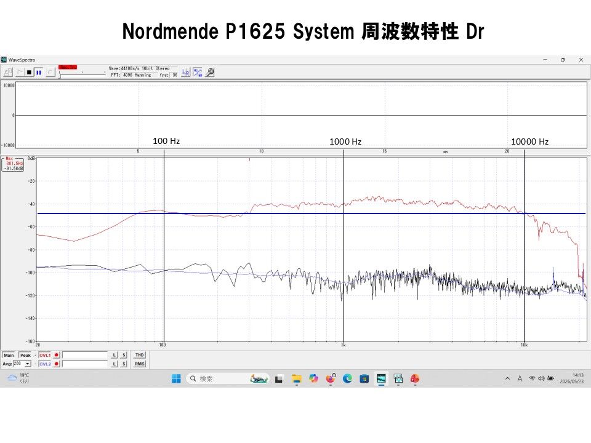Screen dimensions: 591x443
Task: Open Microsoft Store from the taskbar
Action: (x=364, y=378)
